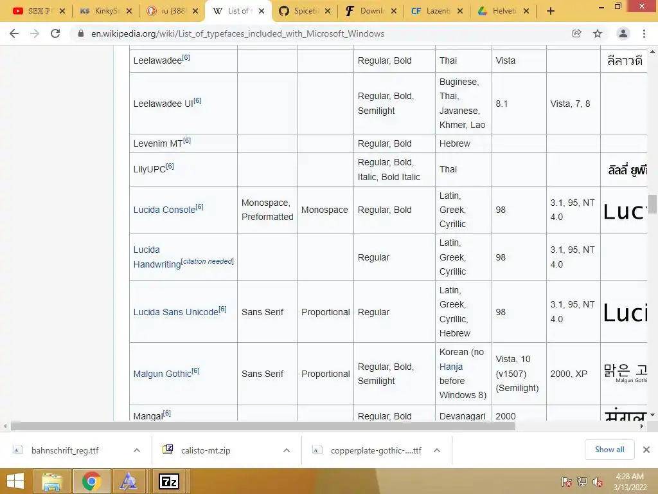Expand options for calisto-mt.zip download
The height and width of the screenshot is (494, 658).
click(x=286, y=450)
